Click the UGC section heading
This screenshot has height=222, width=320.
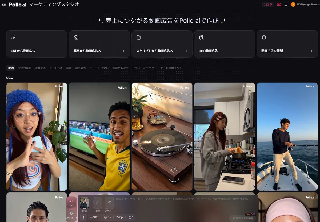click(10, 78)
